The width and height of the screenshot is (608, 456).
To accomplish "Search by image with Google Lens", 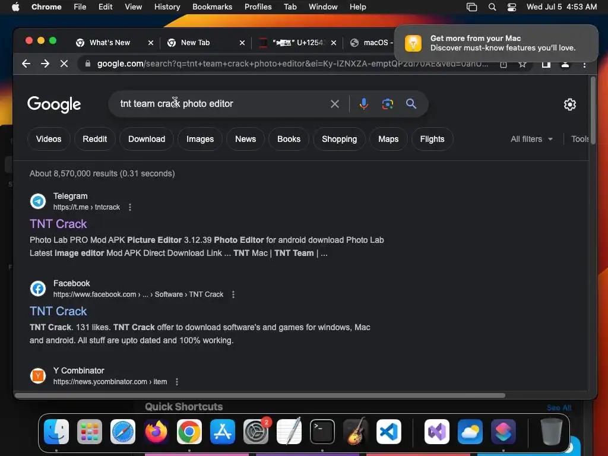I will (x=387, y=104).
